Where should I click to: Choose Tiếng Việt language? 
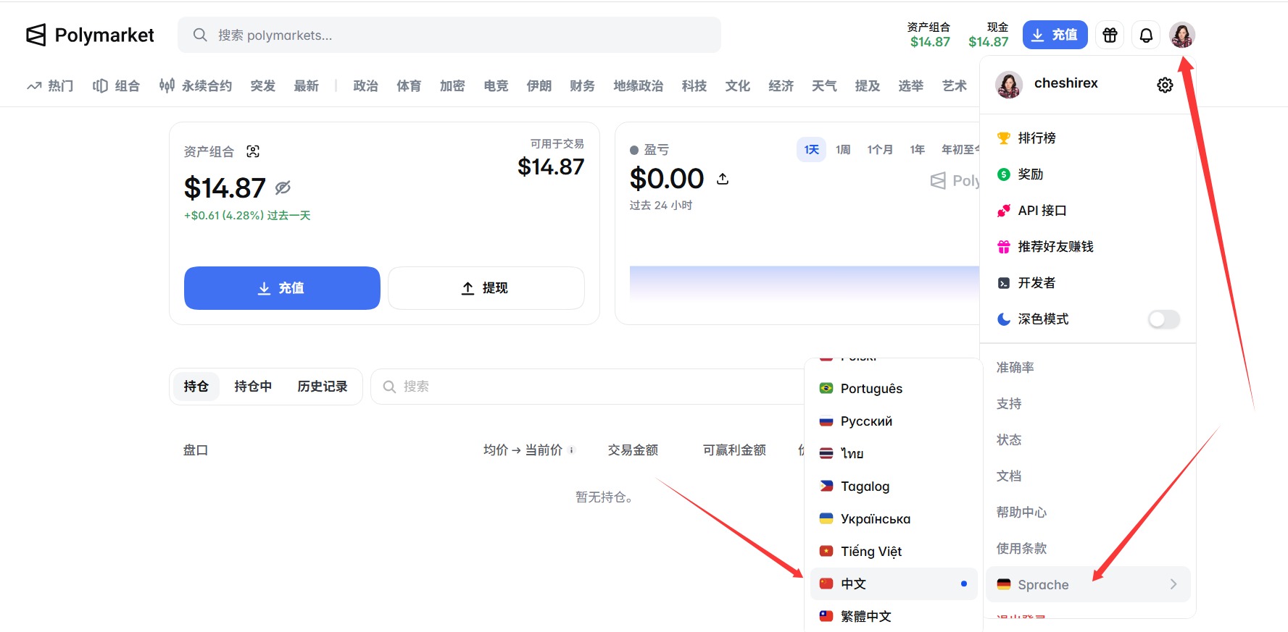click(894, 551)
